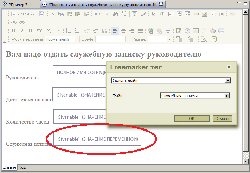Insert a radio button form element
Viewport: 250px width, 173px height.
pyautogui.click(x=162, y=14)
